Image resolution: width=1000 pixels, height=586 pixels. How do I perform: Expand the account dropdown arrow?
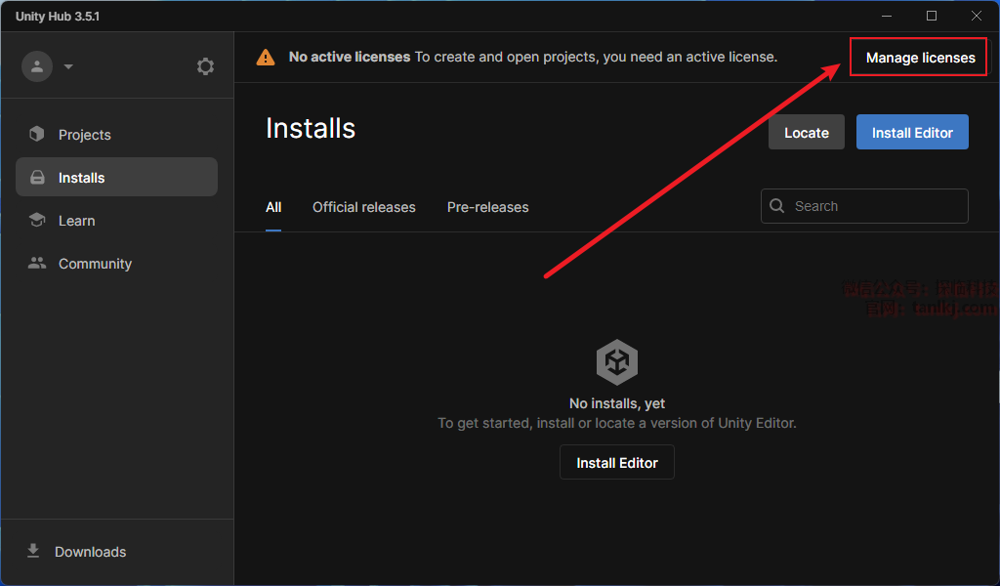[x=68, y=67]
